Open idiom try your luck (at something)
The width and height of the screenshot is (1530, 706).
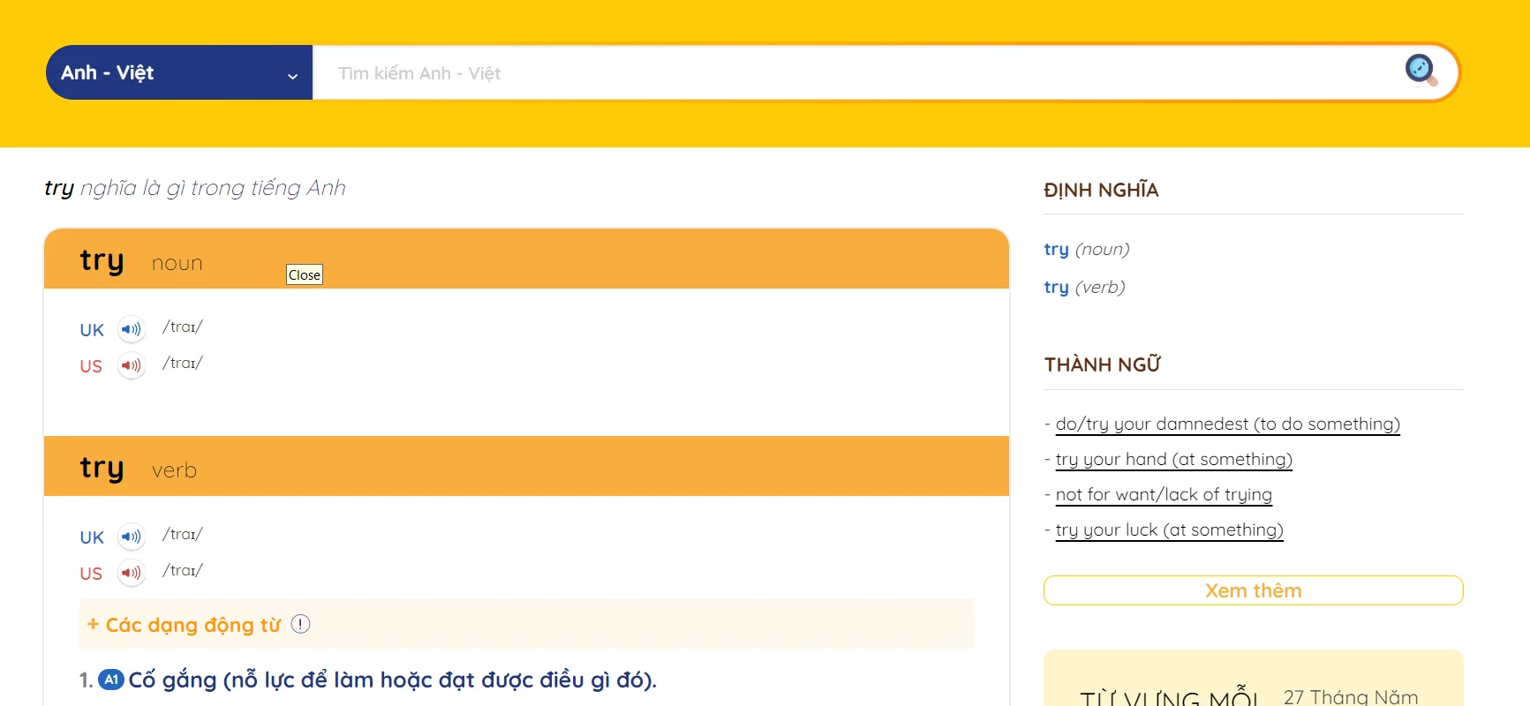pyautogui.click(x=1169, y=529)
